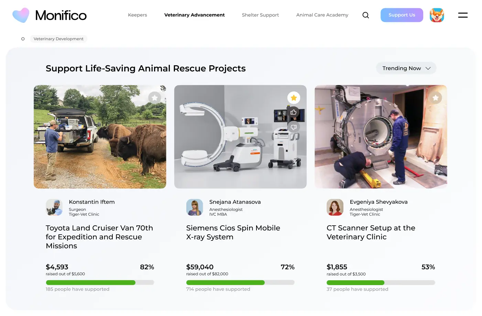The width and height of the screenshot is (482, 316).
Task: Click the Trending Now chevron arrow
Action: point(428,68)
